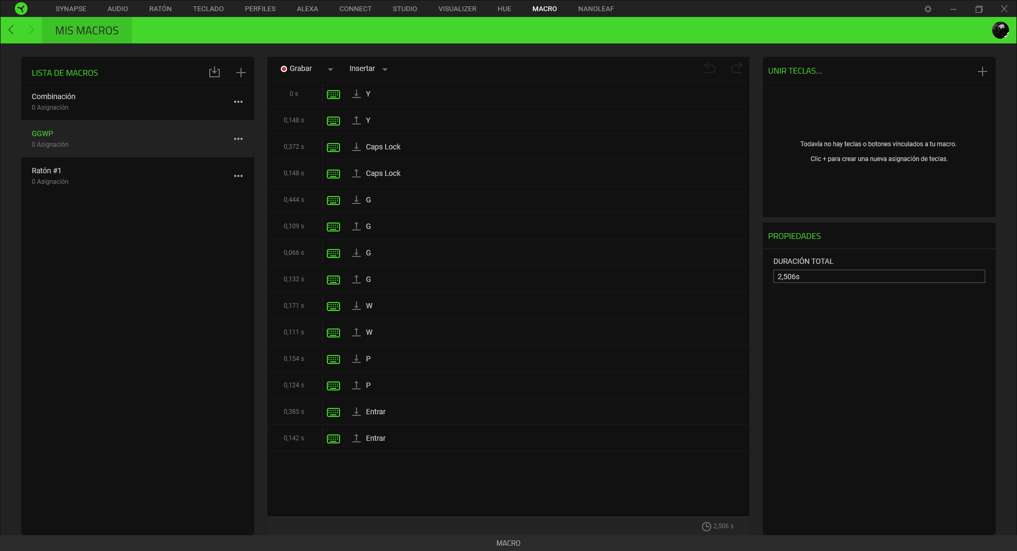Click the 0,385 s delay value

click(x=294, y=412)
